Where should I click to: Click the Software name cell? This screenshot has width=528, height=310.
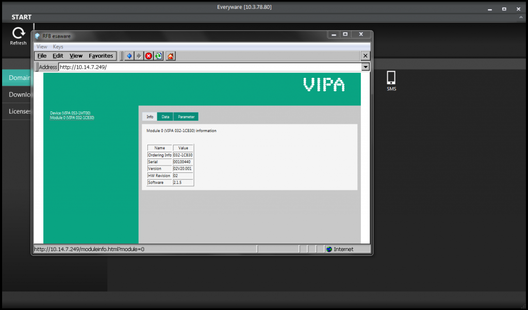160,182
